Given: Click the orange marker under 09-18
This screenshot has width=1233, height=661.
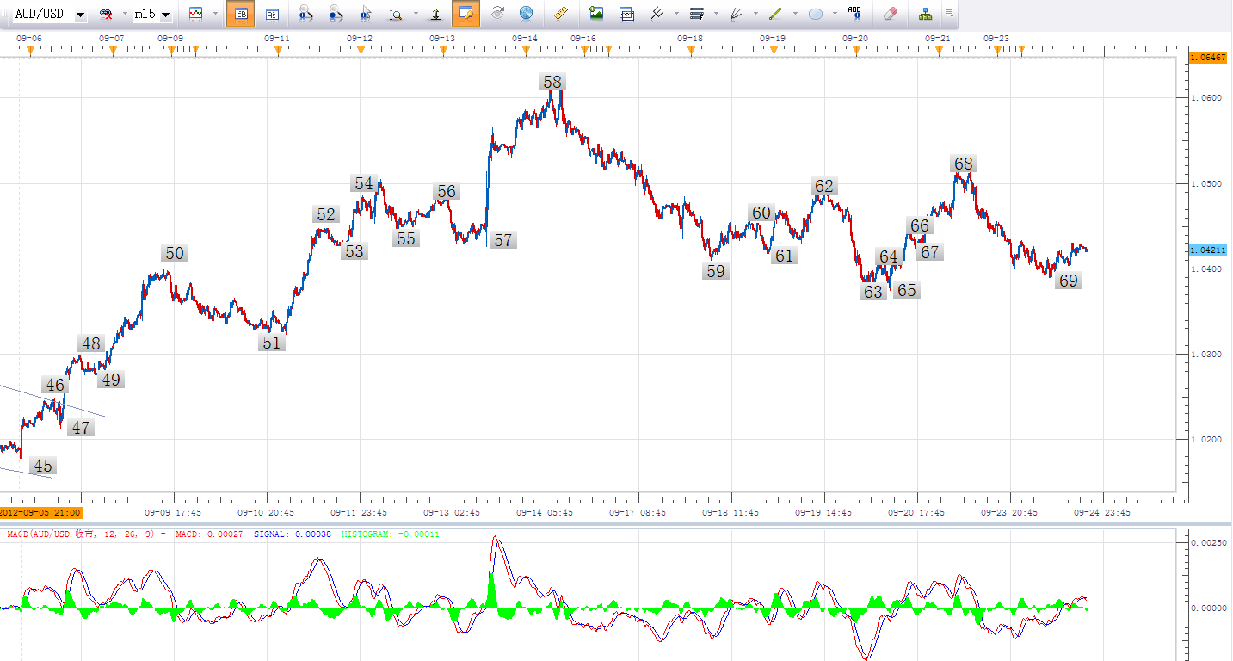Looking at the screenshot, I should [x=691, y=52].
